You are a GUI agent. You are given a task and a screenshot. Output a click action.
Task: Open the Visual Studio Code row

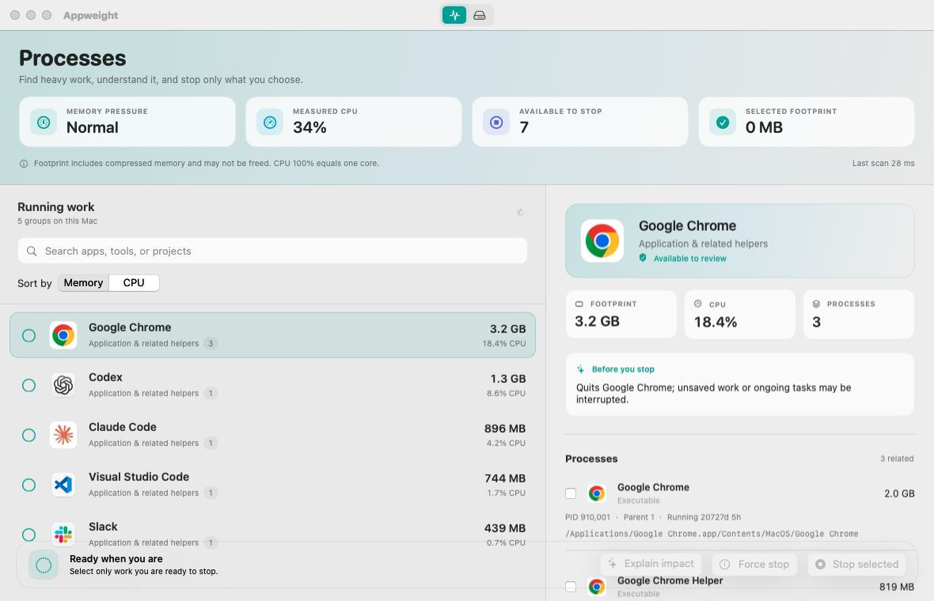coord(272,485)
